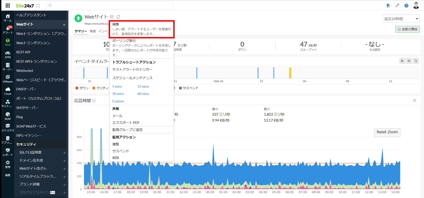This screenshot has height=198, width=424.
Task: Open the help question mark icon
Action: coord(406,6)
